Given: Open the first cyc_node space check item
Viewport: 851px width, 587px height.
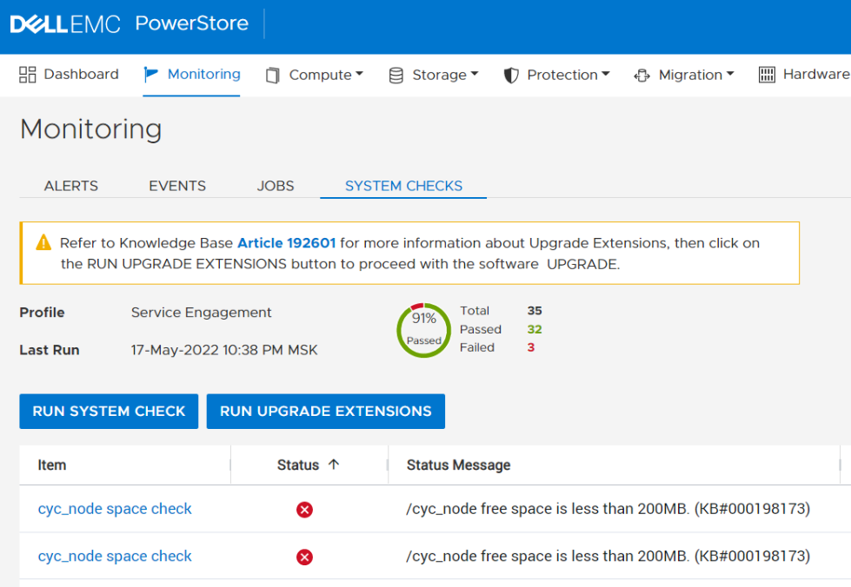Looking at the screenshot, I should (114, 510).
